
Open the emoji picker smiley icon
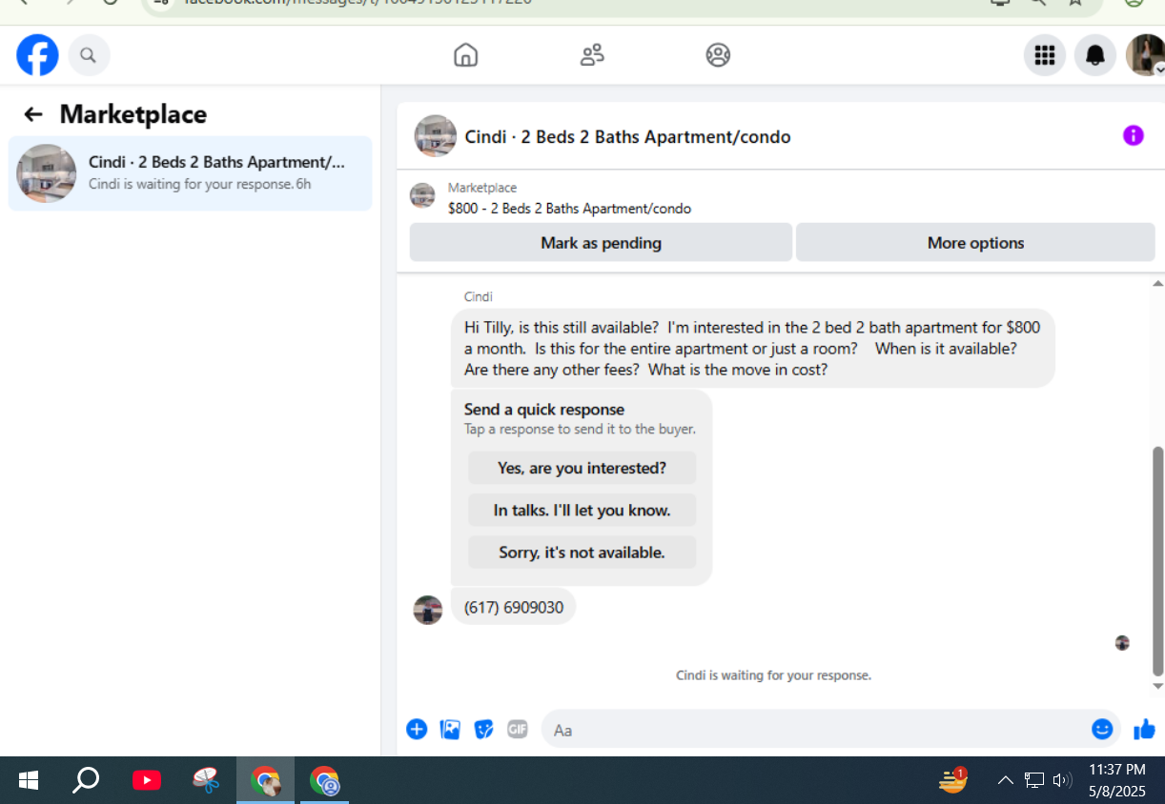coord(1102,730)
